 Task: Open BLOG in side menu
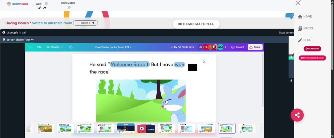coord(305,40)
